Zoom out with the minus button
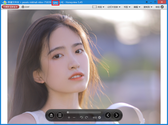 74,117
